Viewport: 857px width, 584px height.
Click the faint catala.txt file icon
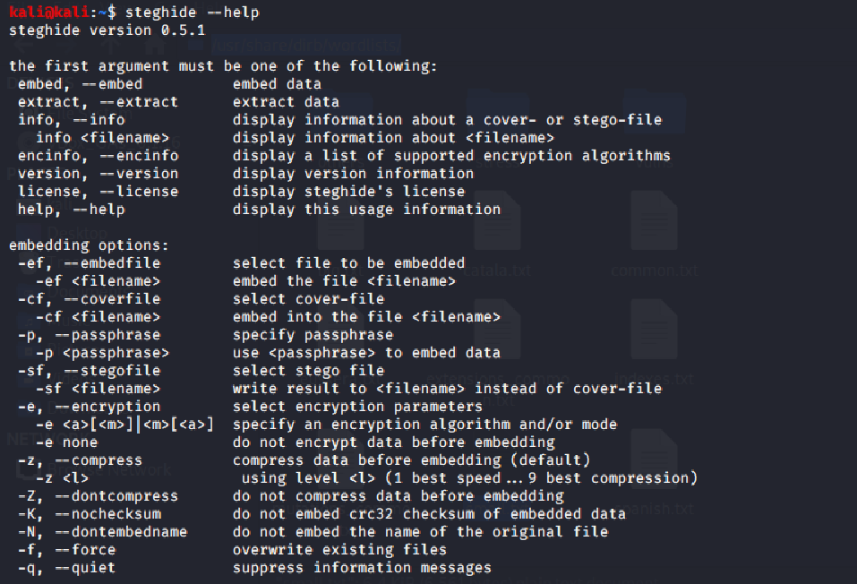pyautogui.click(x=497, y=221)
